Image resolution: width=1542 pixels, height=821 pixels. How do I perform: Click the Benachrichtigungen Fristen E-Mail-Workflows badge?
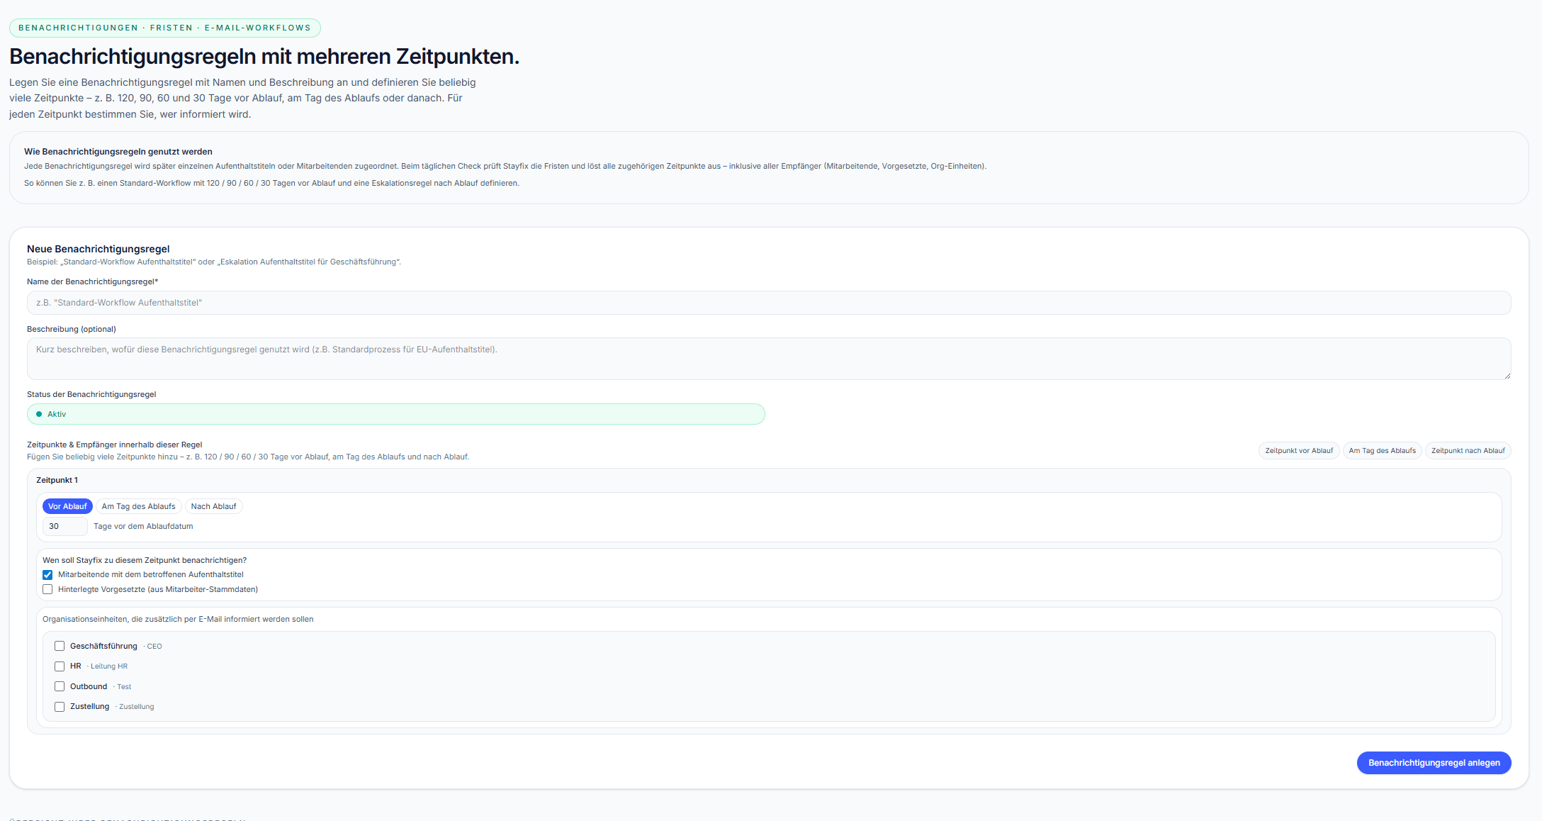coord(164,28)
